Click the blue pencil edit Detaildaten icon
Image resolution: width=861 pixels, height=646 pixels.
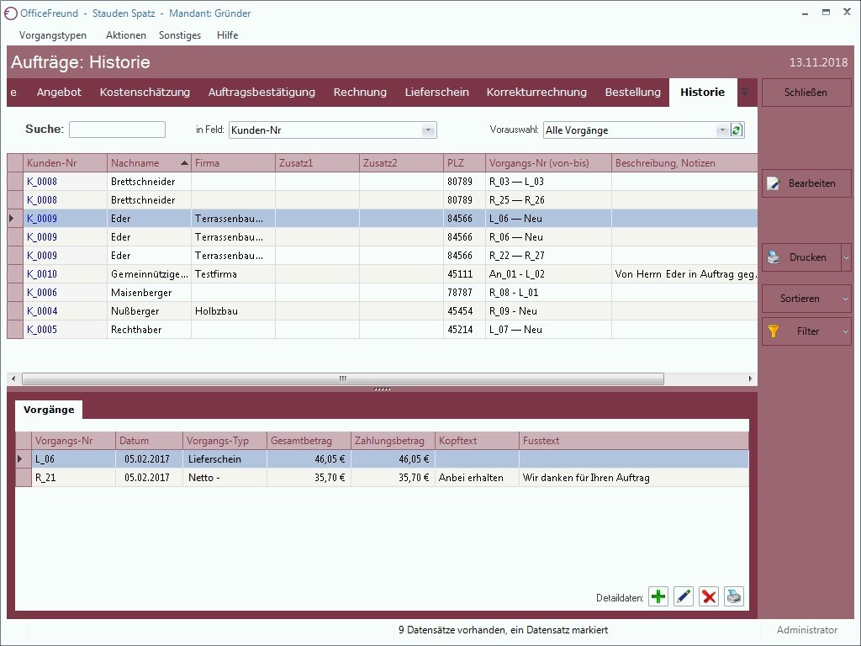pyautogui.click(x=683, y=596)
